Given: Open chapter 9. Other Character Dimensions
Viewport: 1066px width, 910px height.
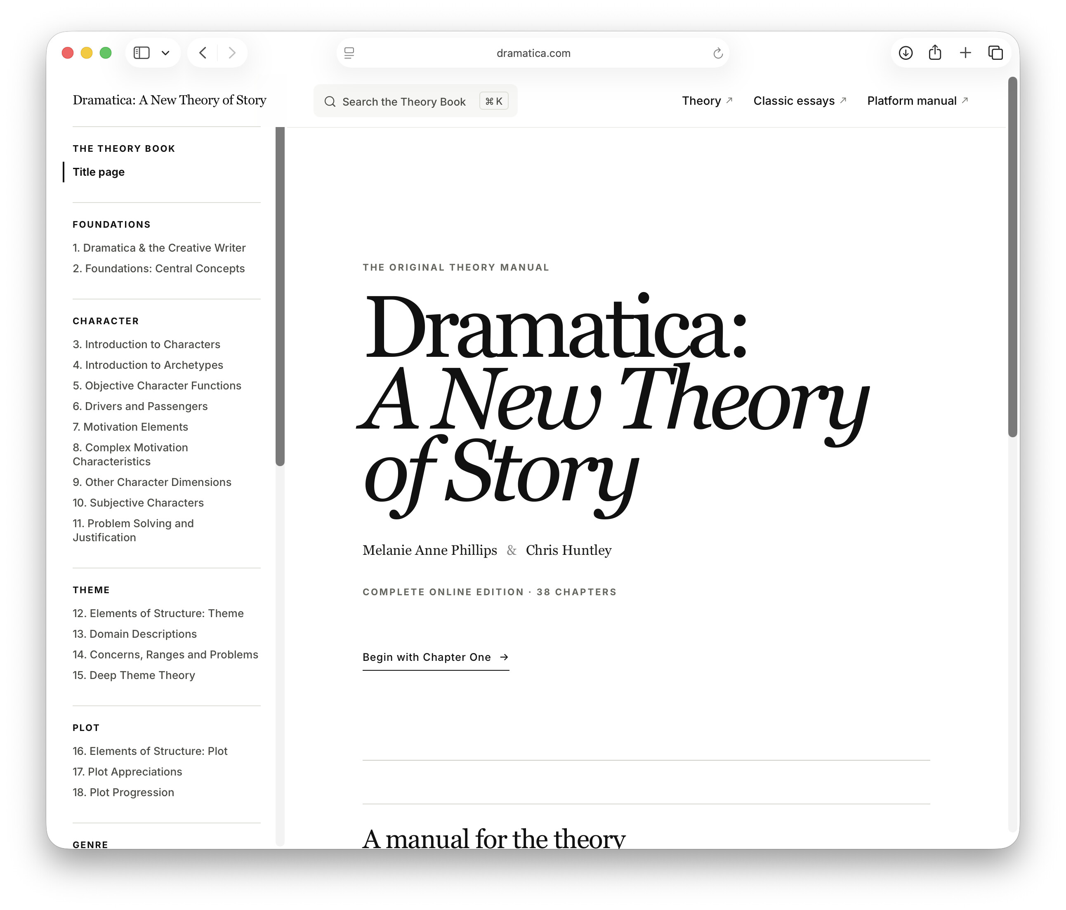Looking at the screenshot, I should (x=152, y=482).
